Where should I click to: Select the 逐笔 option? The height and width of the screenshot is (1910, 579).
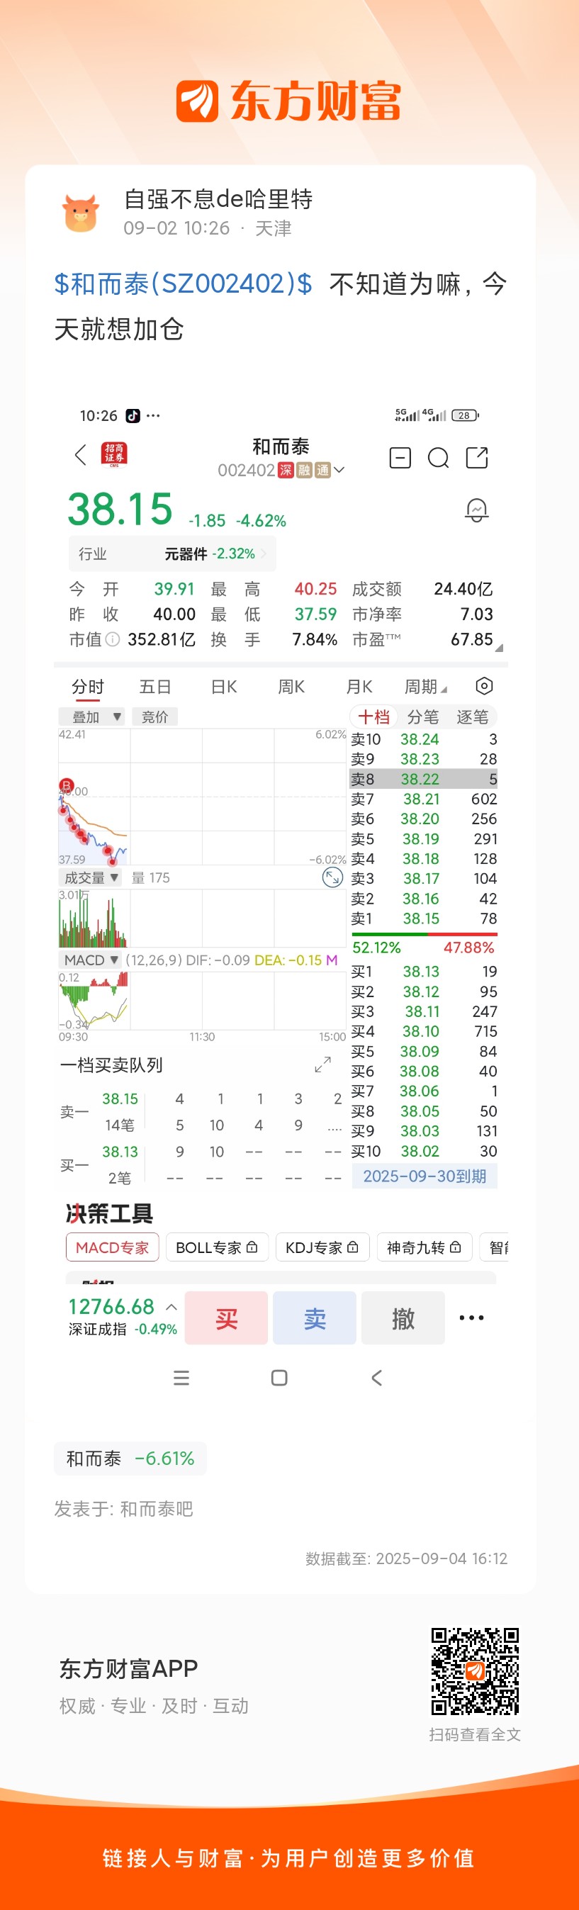tap(472, 717)
